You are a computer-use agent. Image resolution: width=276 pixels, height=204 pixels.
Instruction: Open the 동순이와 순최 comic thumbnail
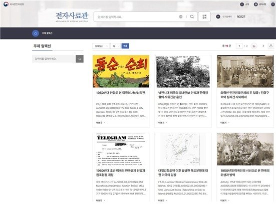coord(121,71)
